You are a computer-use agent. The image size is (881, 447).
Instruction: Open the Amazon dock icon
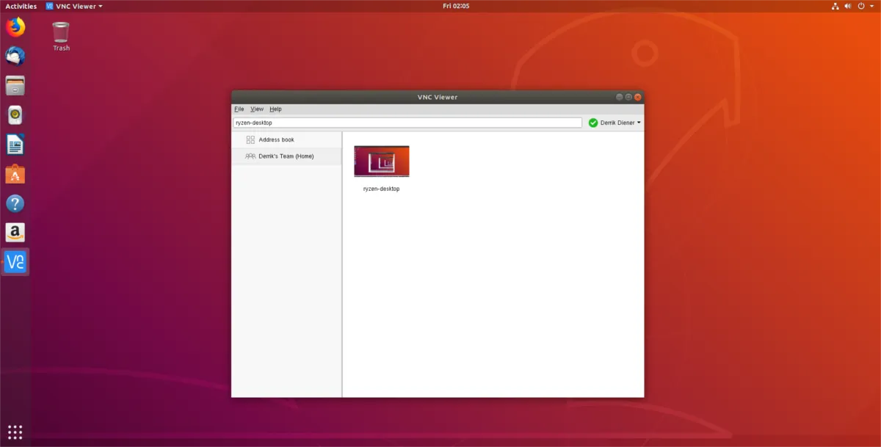pos(15,233)
